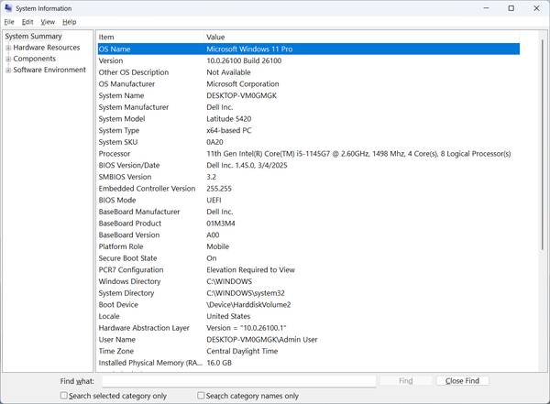This screenshot has width=550, height=404.
Task: Open the Edit menu
Action: (27, 22)
